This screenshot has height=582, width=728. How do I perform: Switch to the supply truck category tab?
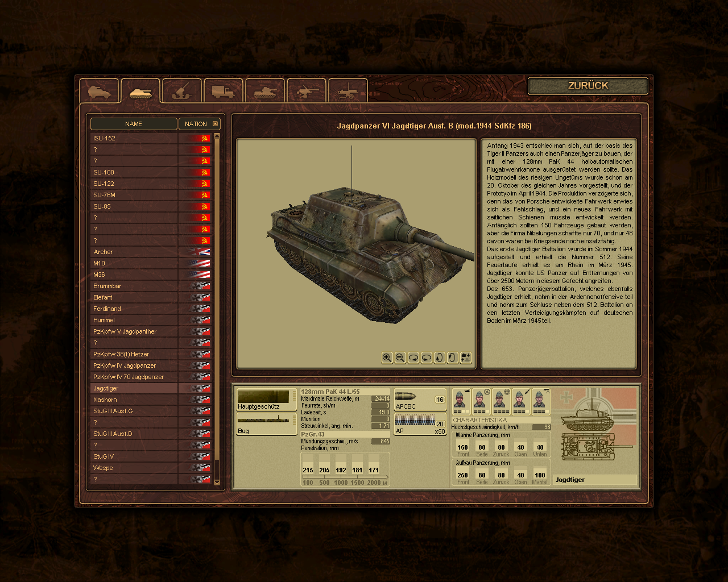tap(223, 91)
